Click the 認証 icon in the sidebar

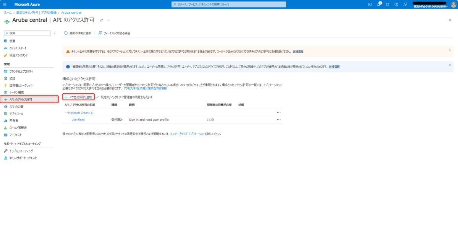6,78
